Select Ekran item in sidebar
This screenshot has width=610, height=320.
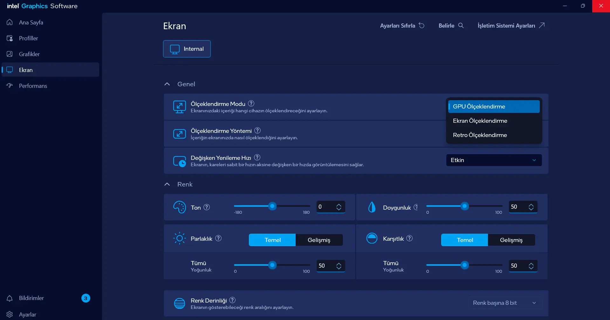click(51, 70)
